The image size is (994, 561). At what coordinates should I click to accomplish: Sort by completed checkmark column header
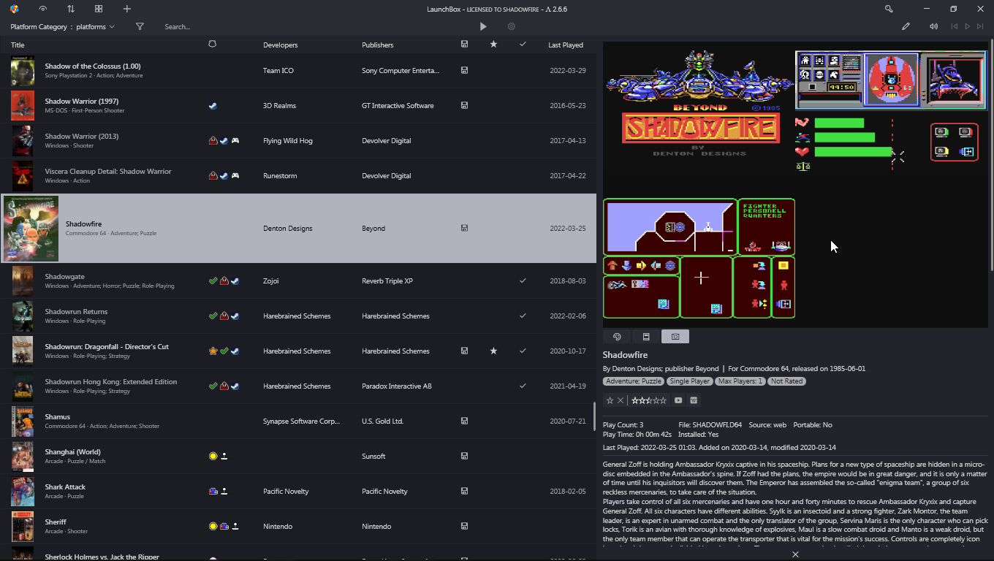coord(523,45)
